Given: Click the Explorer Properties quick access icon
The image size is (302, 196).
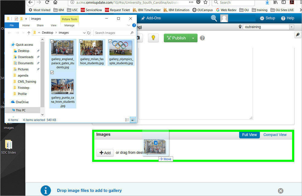Looking at the screenshot, I should point(16,19).
